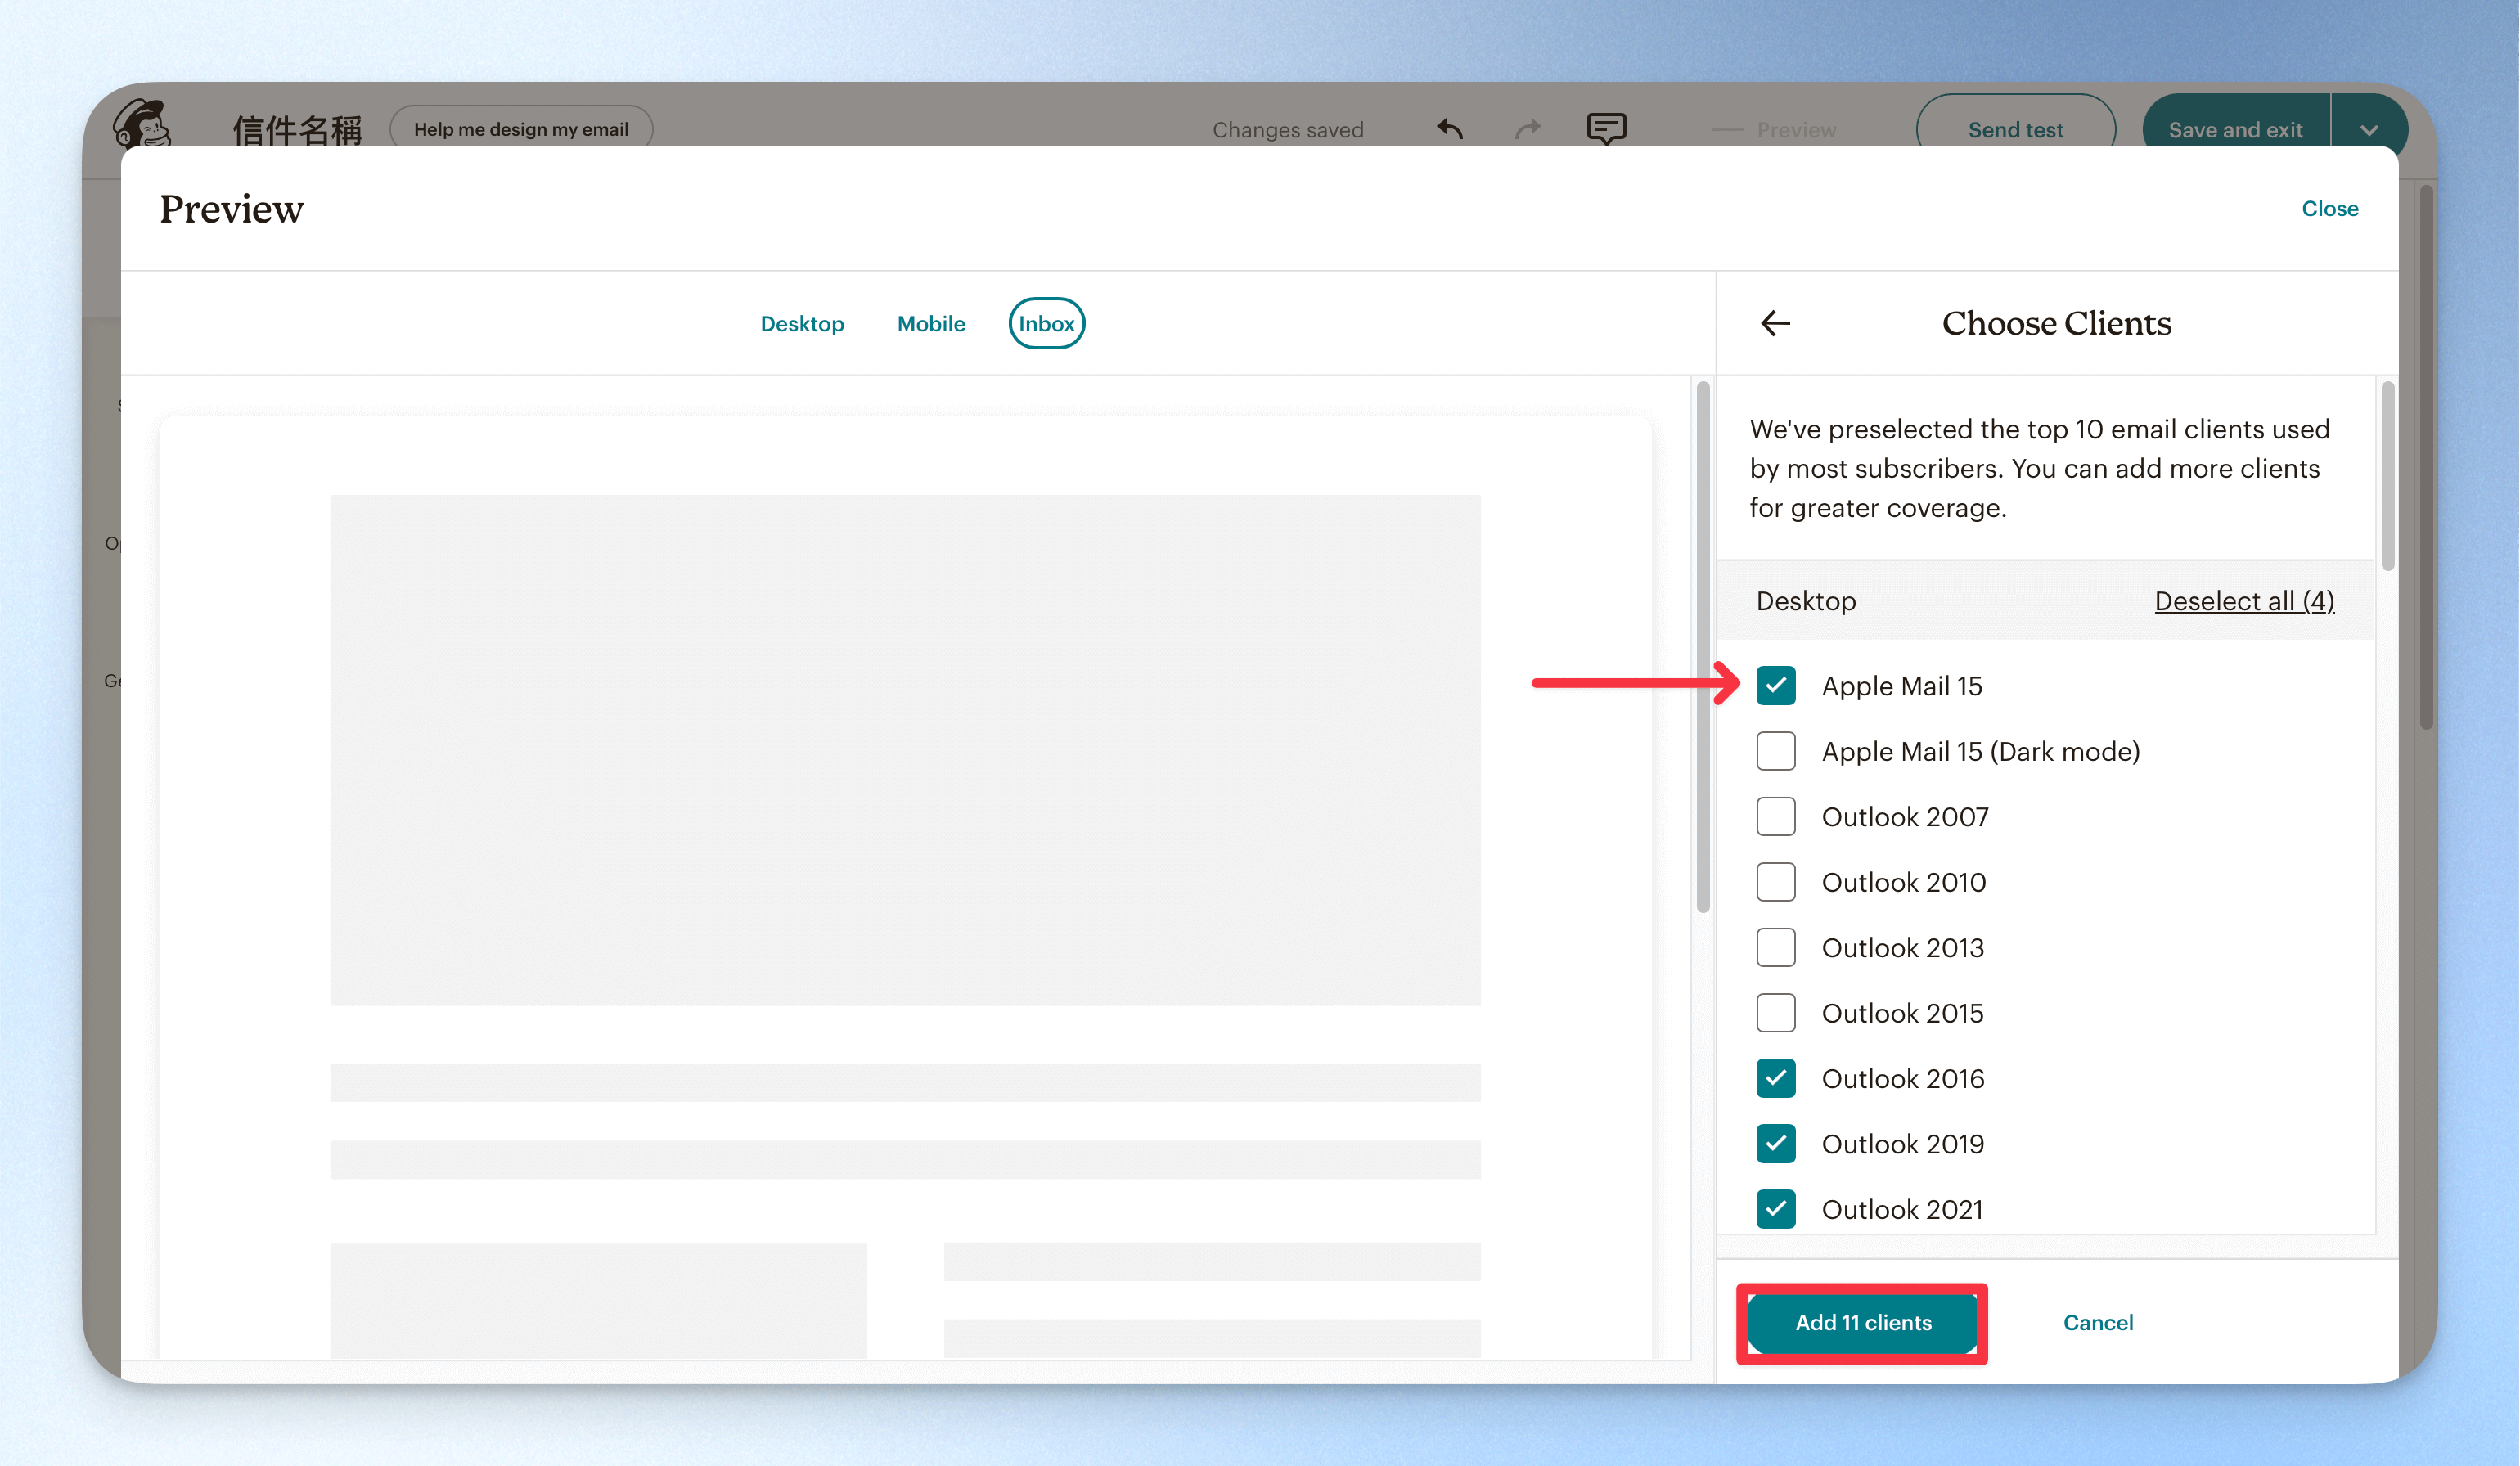
Task: Click the Outlook 2021 label
Action: [x=1902, y=1210]
